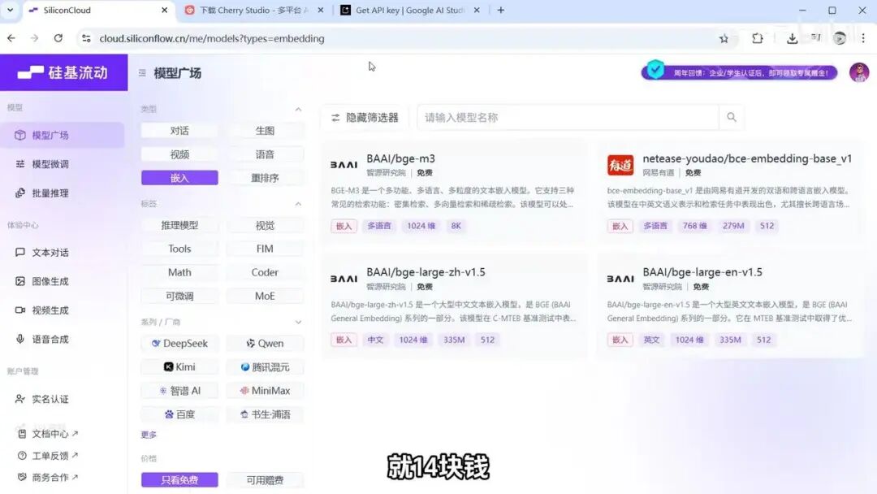Screen dimensions: 877x494
Task: Filter by Qwen vendor
Action: (x=265, y=344)
